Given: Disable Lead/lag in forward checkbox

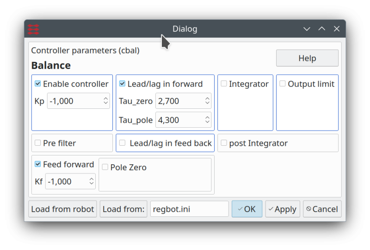Looking at the screenshot, I should tap(123, 84).
